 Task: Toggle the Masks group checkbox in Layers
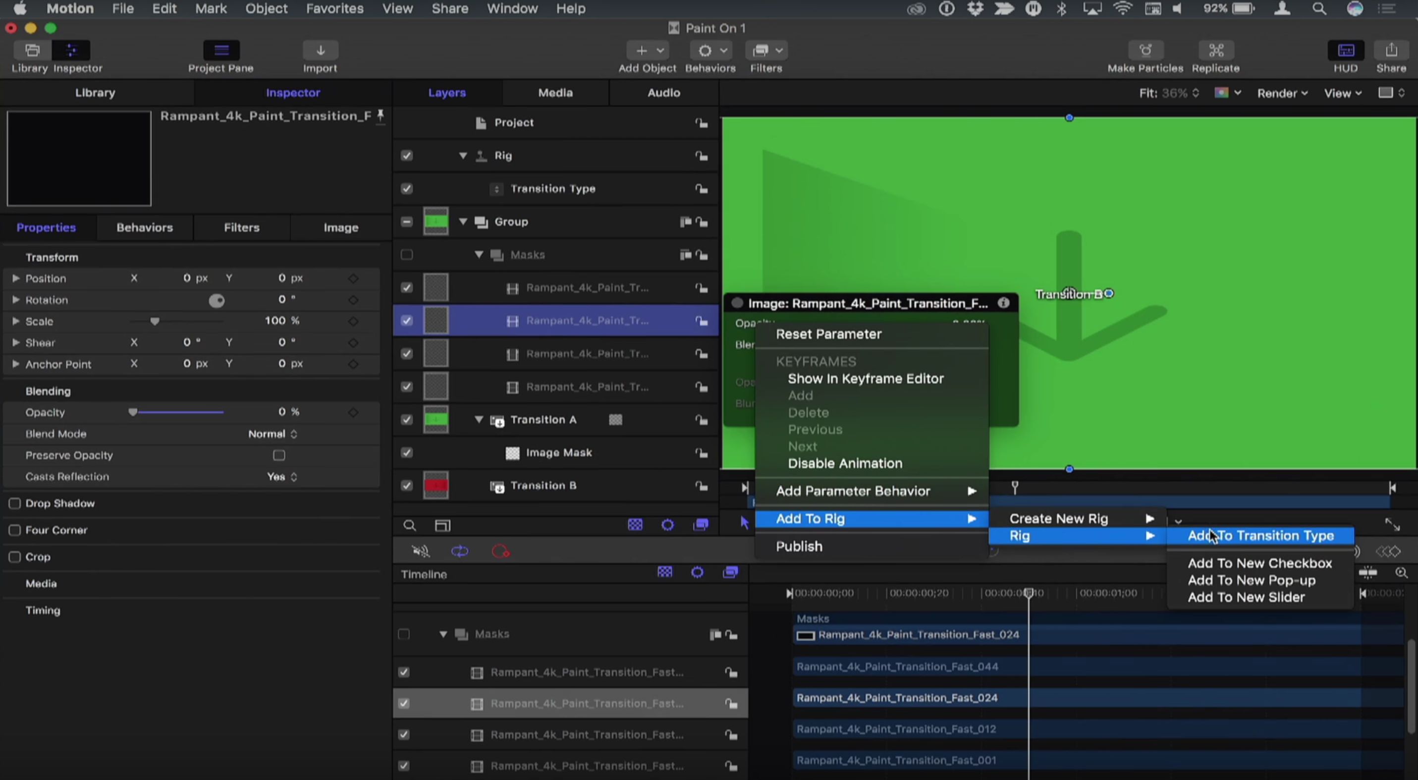(x=407, y=255)
